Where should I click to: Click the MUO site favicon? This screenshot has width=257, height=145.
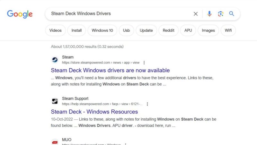click(x=55, y=142)
